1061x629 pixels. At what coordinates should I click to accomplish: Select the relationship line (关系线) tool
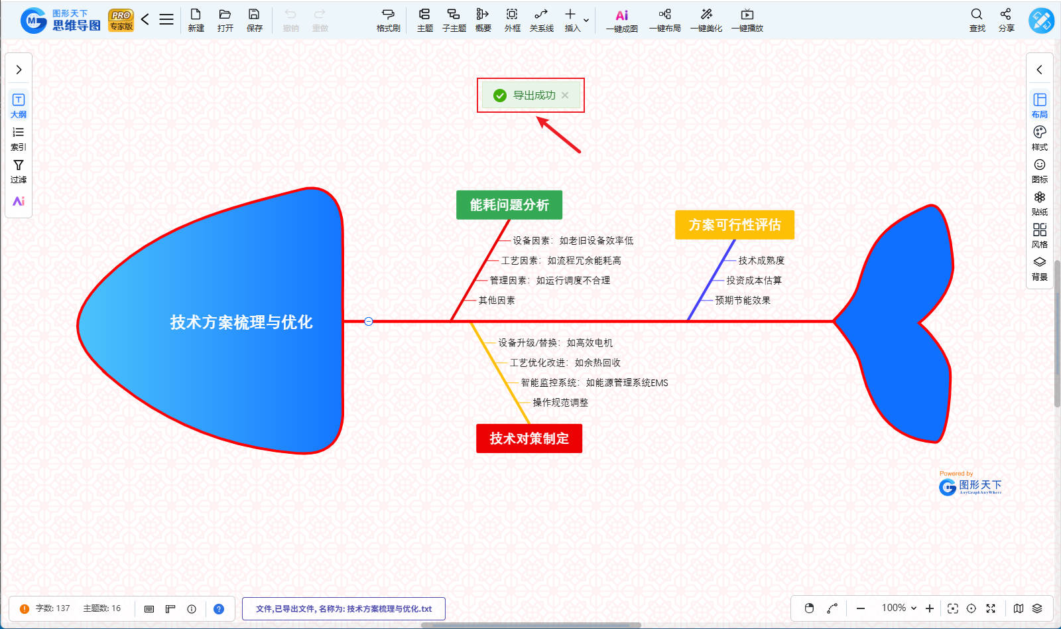point(541,20)
